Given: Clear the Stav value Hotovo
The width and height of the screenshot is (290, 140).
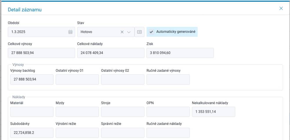Looking at the screenshot, I should (122, 32).
